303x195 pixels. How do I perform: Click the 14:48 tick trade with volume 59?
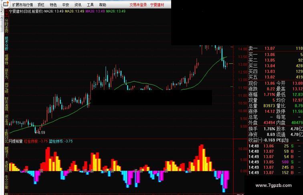(x=276, y=152)
